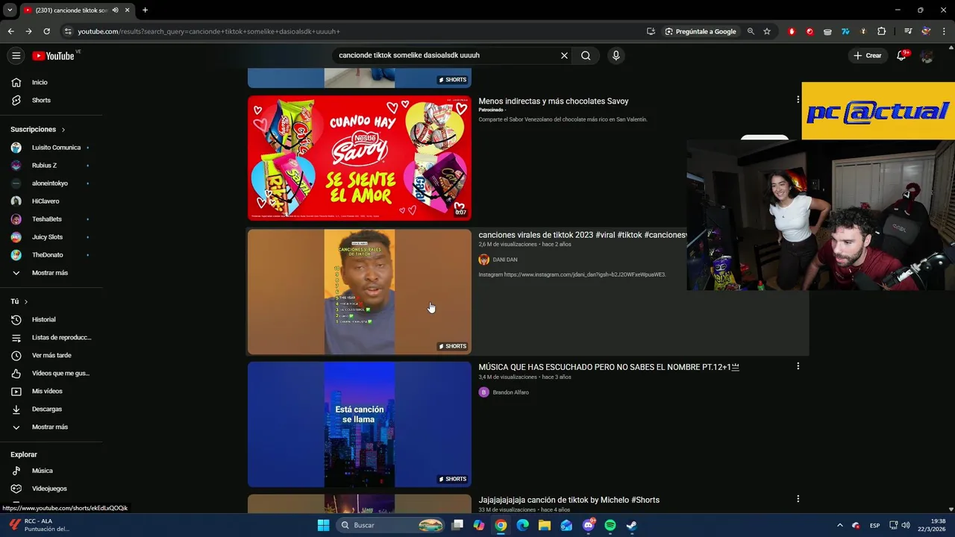Viewport: 955px width, 537px height.
Task: Open Jajajajajajaja canción de tiktok by Michelo
Action: pyautogui.click(x=569, y=500)
